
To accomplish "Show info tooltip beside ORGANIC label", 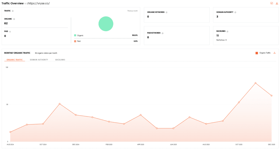I will tap(14, 19).
